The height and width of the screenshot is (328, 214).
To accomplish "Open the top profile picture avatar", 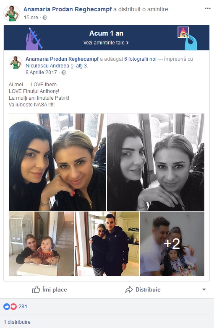I will pyautogui.click(x=12, y=13).
